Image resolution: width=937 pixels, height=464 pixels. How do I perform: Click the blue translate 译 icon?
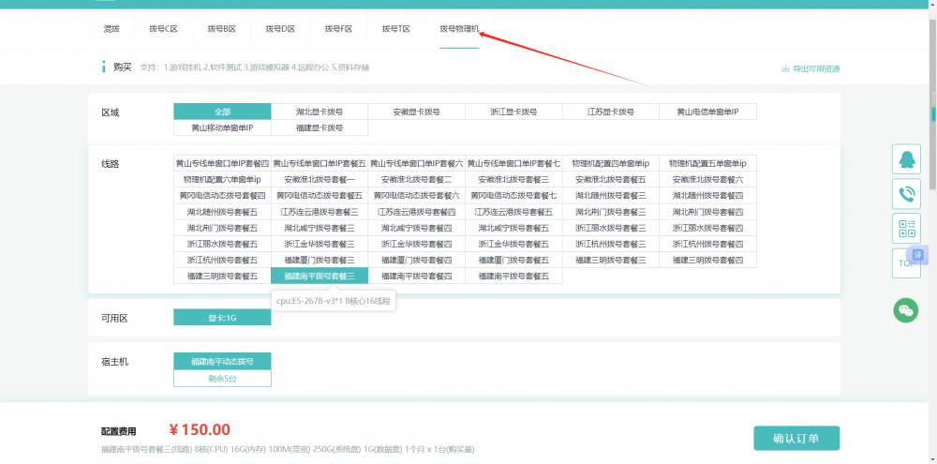(x=918, y=255)
